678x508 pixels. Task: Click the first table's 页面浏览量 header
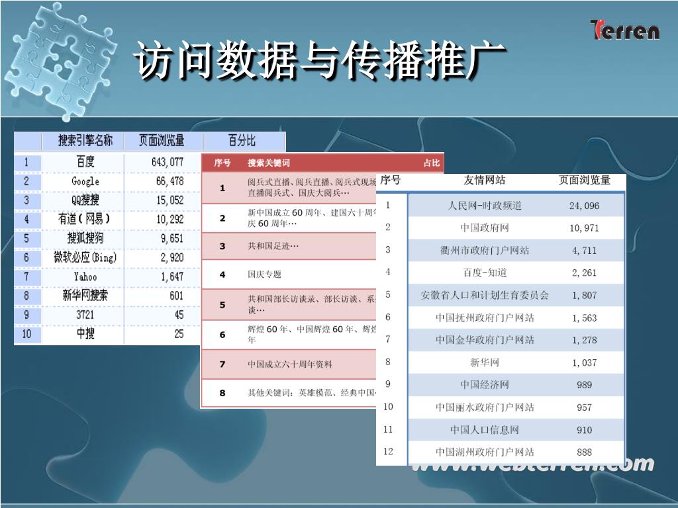[162, 140]
